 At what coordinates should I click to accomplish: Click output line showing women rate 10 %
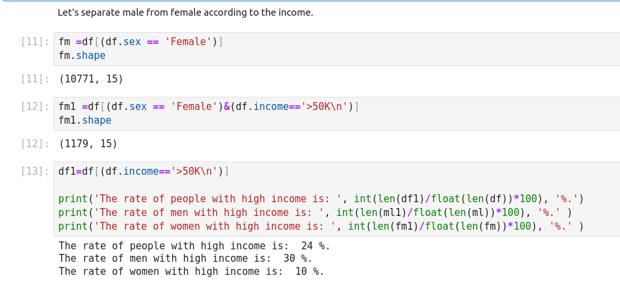click(191, 271)
